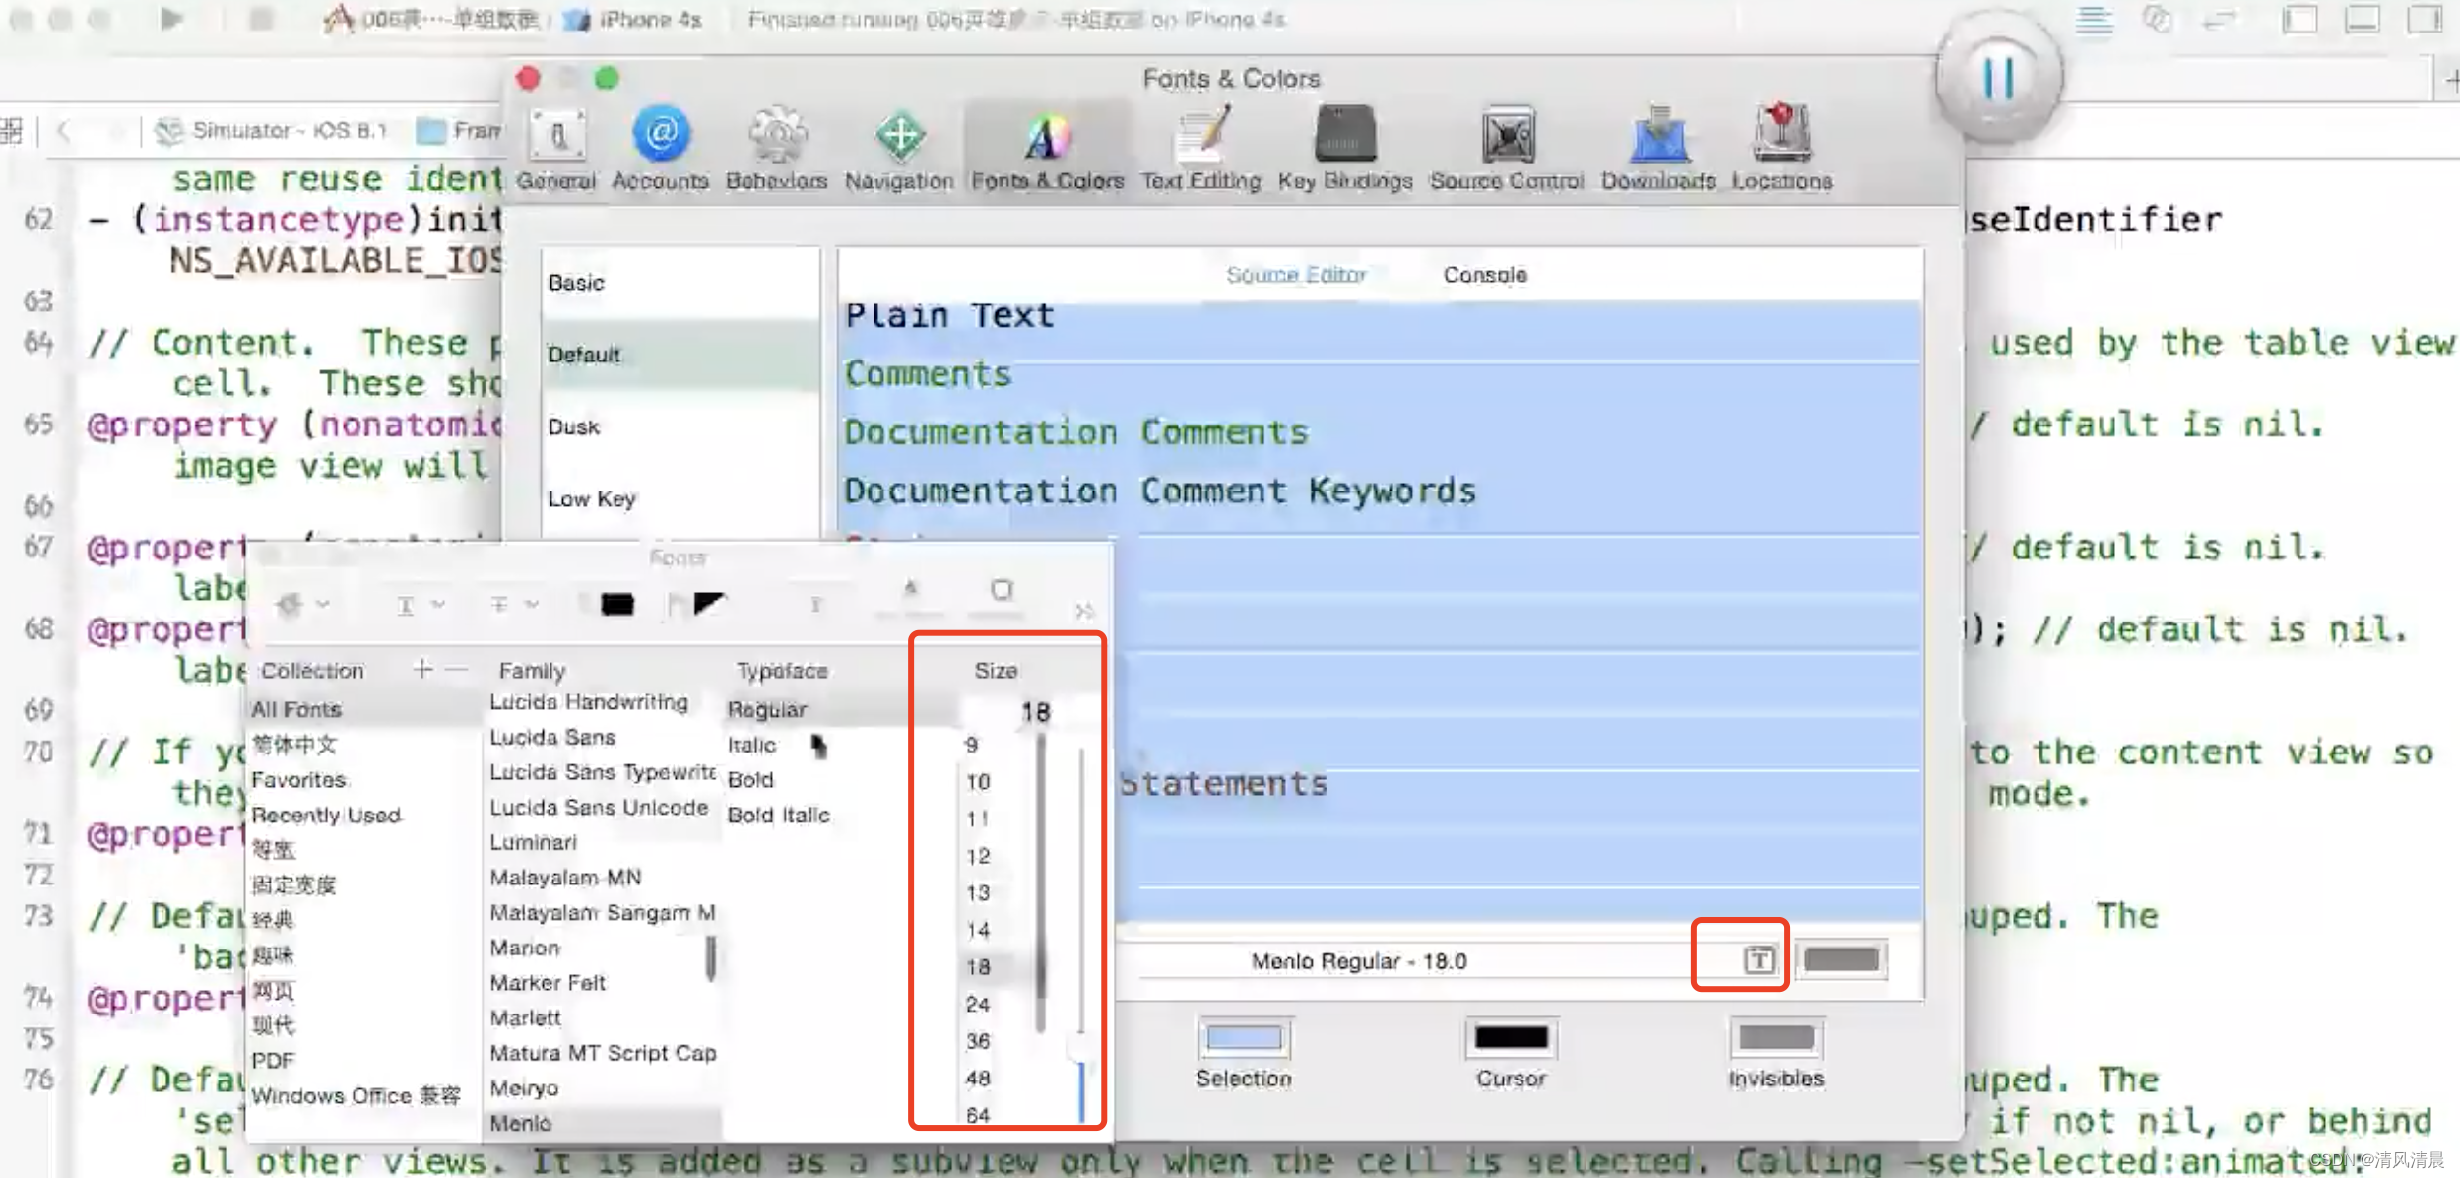This screenshot has width=2460, height=1178.
Task: Open the Text Editing preferences pane
Action: (1201, 150)
